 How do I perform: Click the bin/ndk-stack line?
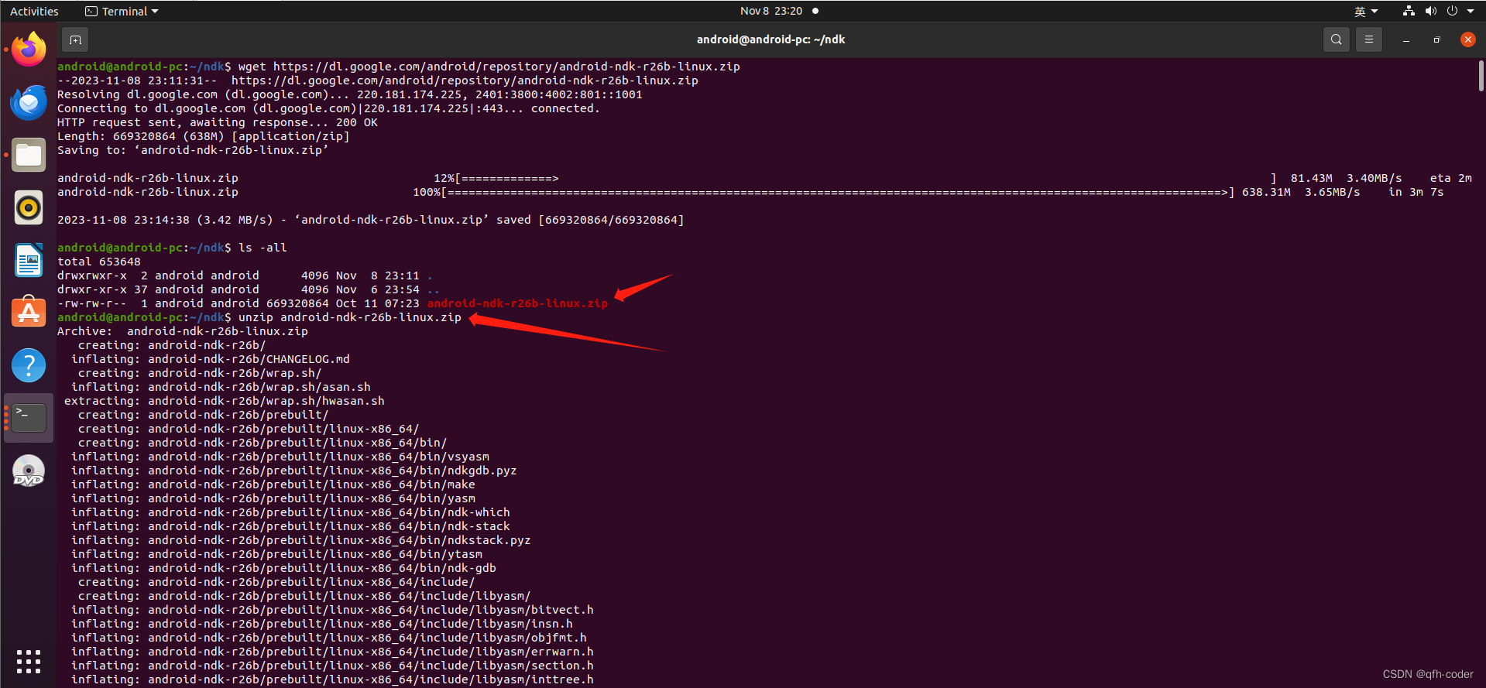point(291,526)
